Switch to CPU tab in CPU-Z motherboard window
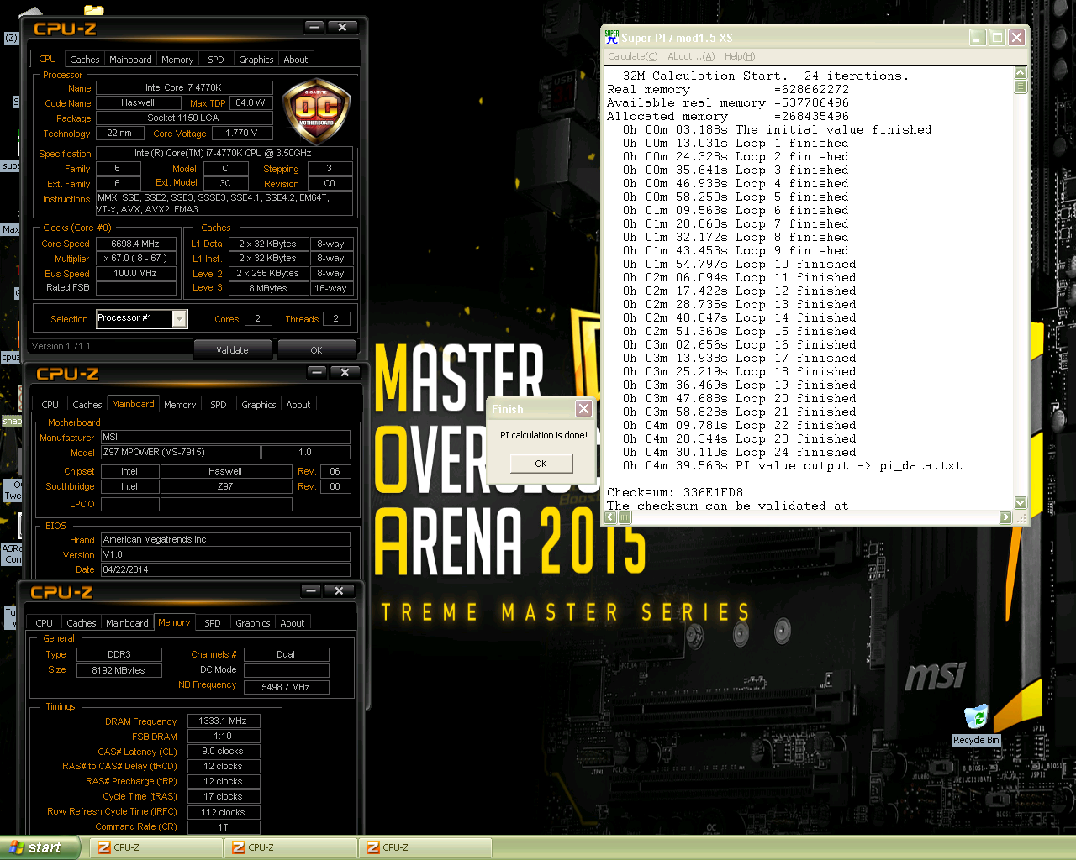The width and height of the screenshot is (1076, 860). pos(50,405)
